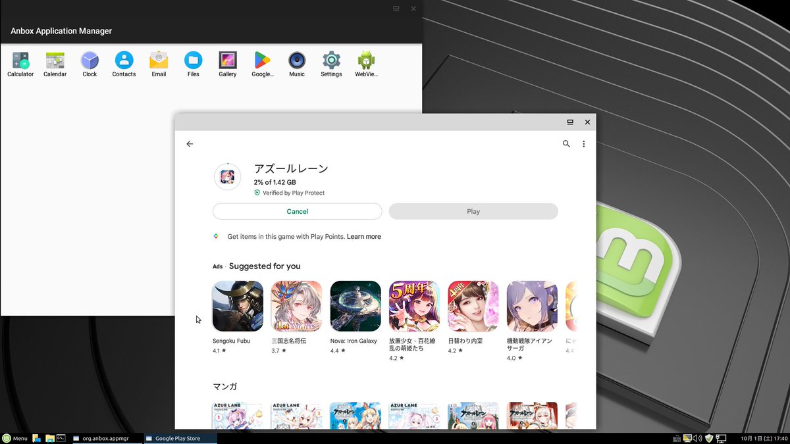790x444 pixels.
Task: Click the 2% of 1.42 GB progress text
Action: tap(275, 182)
